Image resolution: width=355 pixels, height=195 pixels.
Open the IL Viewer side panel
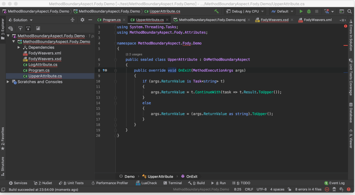click(351, 139)
